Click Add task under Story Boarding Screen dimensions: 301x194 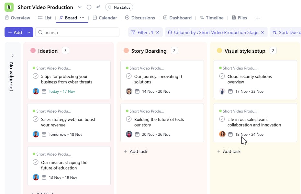point(136,151)
